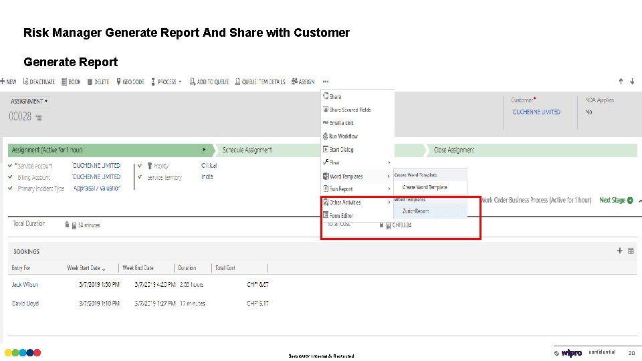Go to next record down arrow
The width and height of the screenshot is (642, 361).
point(632,82)
